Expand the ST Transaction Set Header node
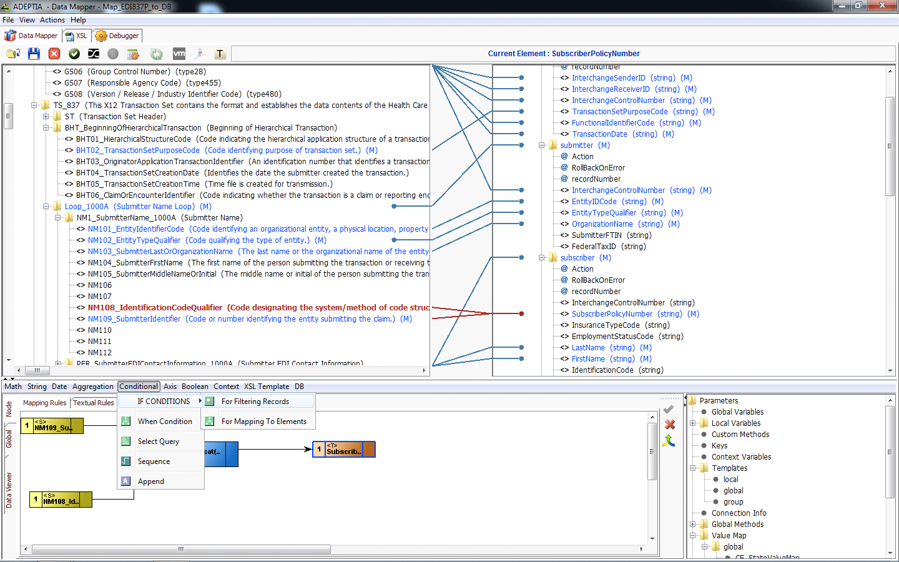The height and width of the screenshot is (562, 899). pos(45,116)
